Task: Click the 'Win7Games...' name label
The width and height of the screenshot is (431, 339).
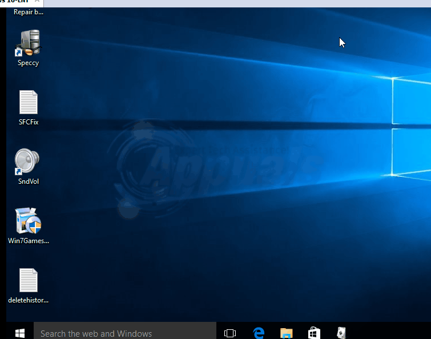Action: 28,241
